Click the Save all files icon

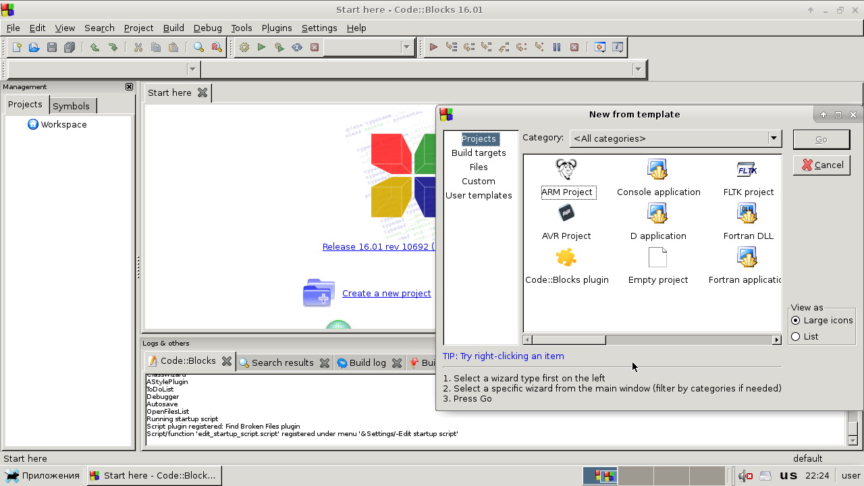click(69, 47)
